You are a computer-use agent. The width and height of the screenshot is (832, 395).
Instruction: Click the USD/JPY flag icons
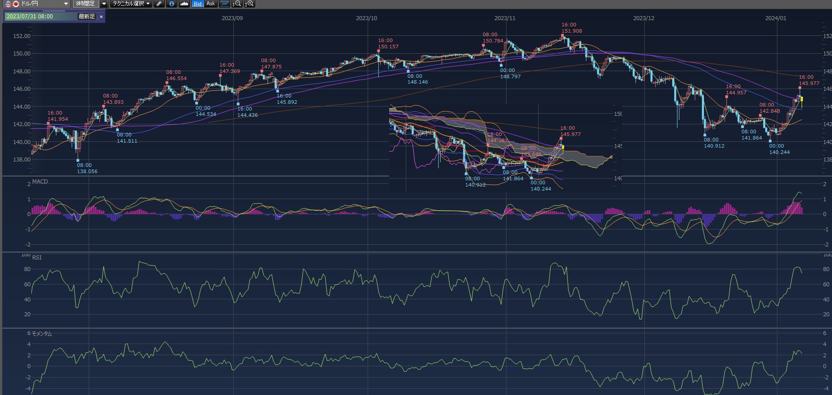12,4
